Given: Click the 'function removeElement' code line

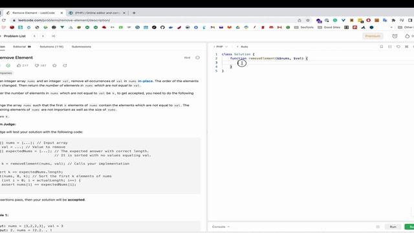Looking at the screenshot, I should (x=269, y=58).
